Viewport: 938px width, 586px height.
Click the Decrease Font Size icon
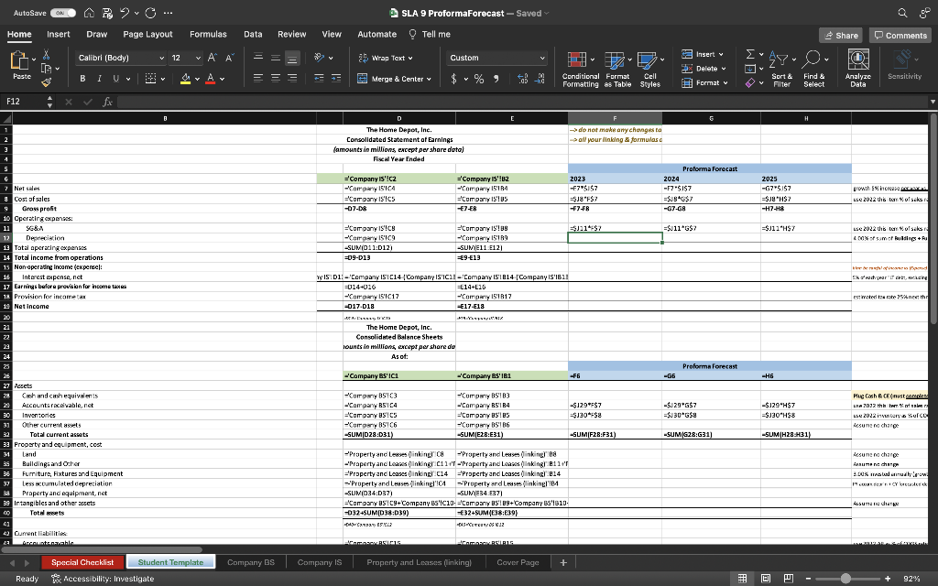click(229, 58)
